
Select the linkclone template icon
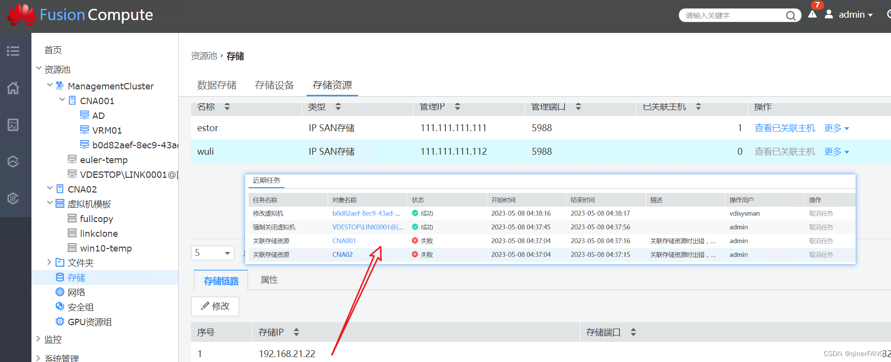72,233
